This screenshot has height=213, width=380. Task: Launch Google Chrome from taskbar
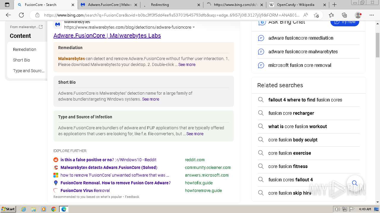[54, 209]
